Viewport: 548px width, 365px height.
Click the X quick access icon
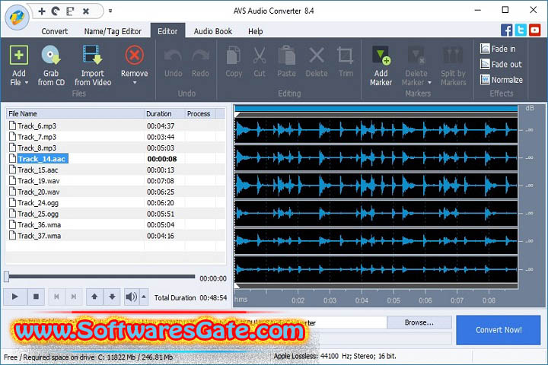tap(85, 11)
